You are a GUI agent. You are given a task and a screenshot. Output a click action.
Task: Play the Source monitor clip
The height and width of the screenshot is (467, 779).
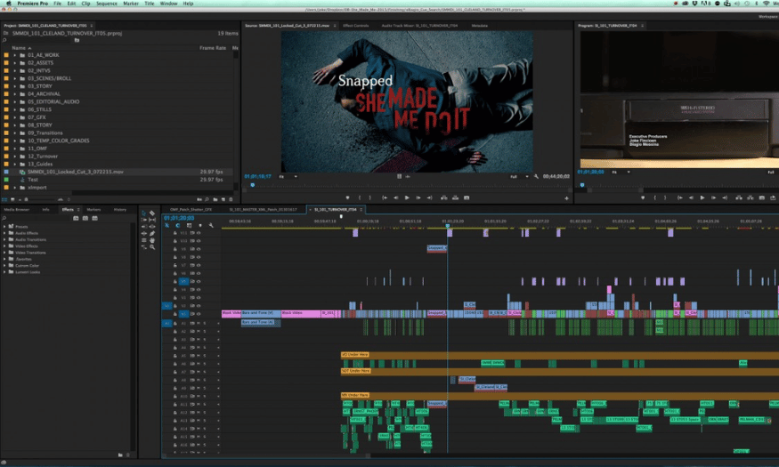click(407, 197)
